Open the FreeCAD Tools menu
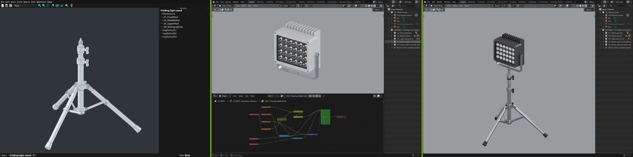Image resolution: width=633 pixels, height=157 pixels. pos(19,2)
